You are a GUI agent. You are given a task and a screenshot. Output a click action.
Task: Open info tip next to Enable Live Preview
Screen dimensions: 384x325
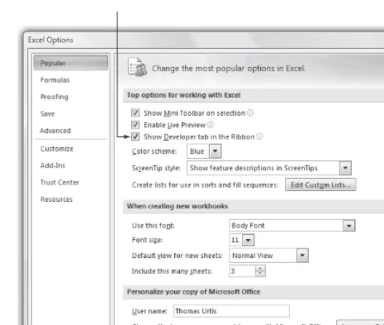(x=210, y=125)
